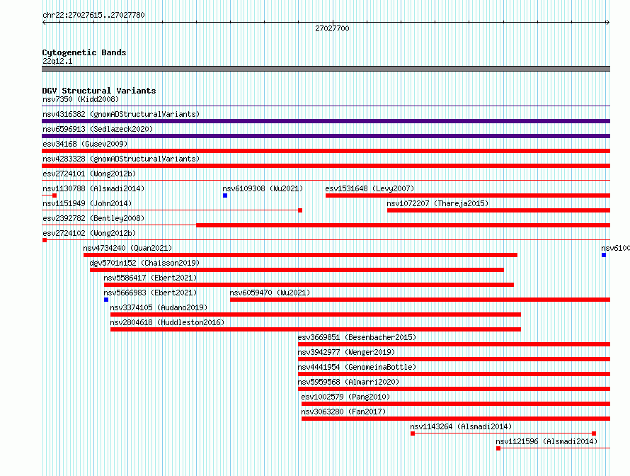Select nsv2804618 (Huddleston2016) label

167,322
